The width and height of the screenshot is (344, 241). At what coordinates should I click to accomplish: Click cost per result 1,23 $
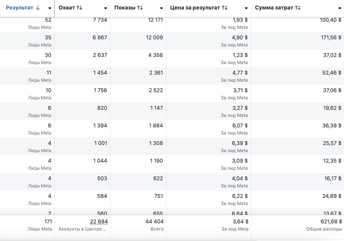tap(240, 55)
